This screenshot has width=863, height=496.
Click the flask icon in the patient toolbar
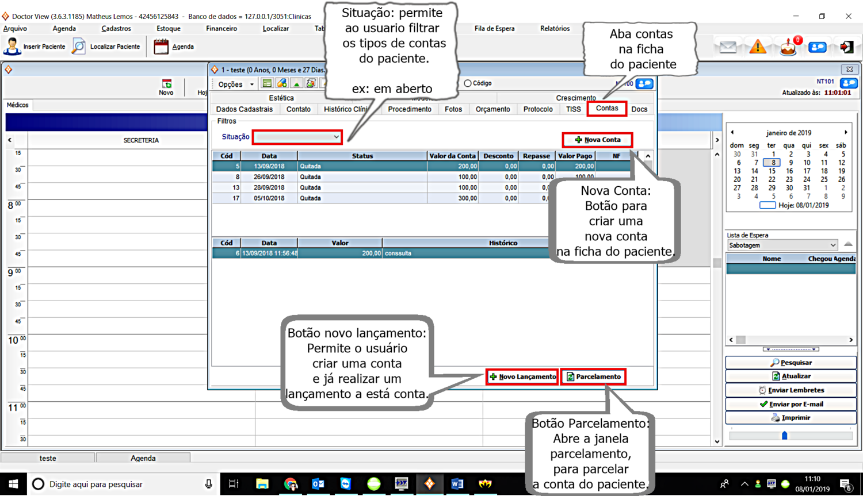click(296, 83)
